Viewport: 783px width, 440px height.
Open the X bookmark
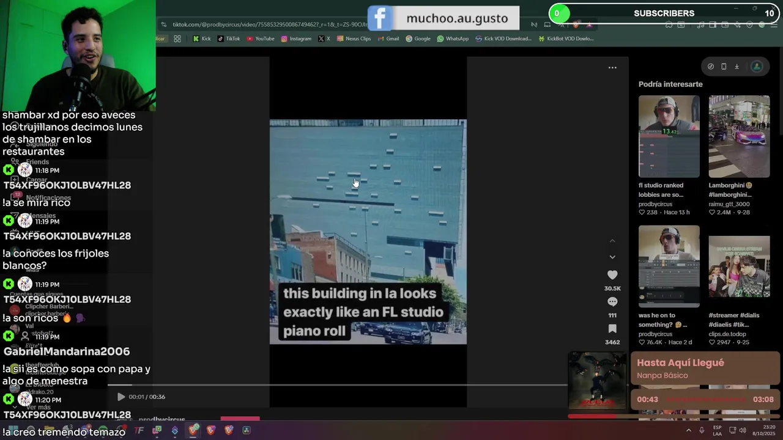(x=324, y=38)
